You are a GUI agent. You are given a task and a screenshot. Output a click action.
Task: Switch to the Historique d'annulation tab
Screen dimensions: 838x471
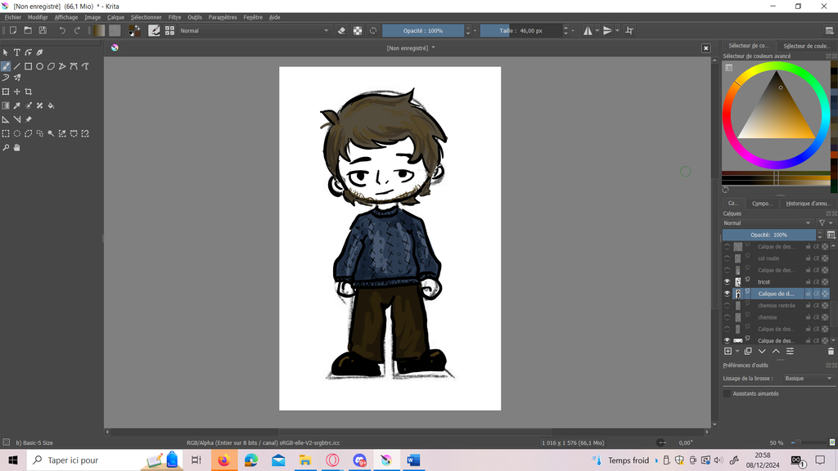[807, 204]
